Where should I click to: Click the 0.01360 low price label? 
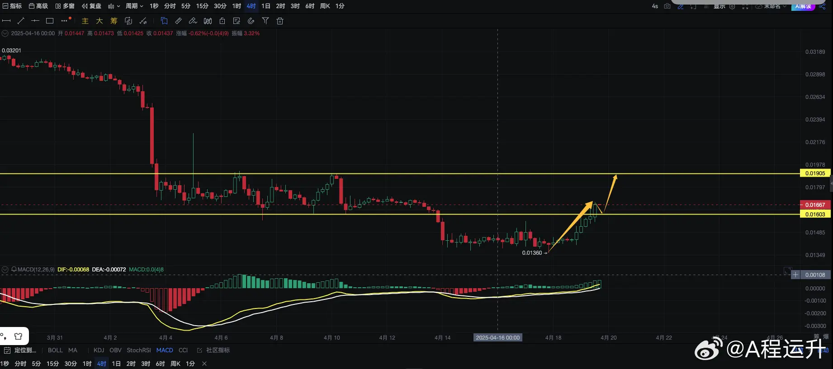pyautogui.click(x=532, y=253)
